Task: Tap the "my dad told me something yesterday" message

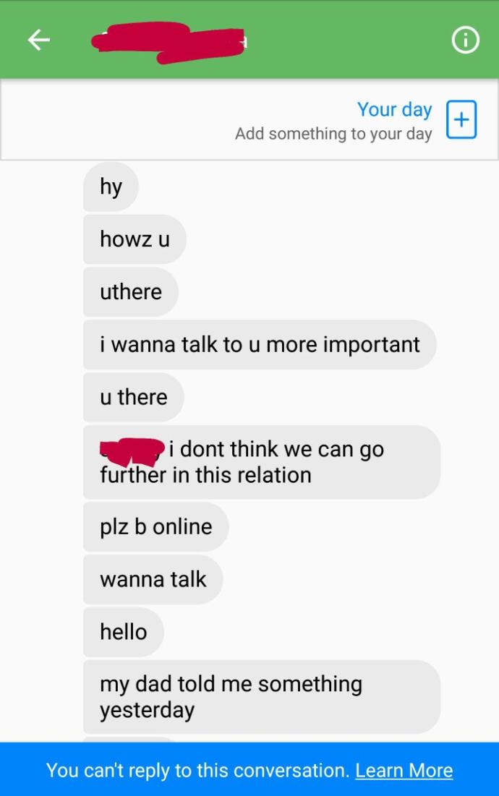Action: (x=261, y=696)
